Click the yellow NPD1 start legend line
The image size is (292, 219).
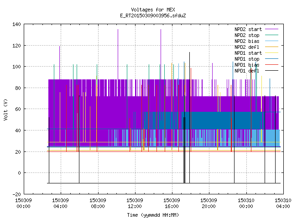click(271, 53)
